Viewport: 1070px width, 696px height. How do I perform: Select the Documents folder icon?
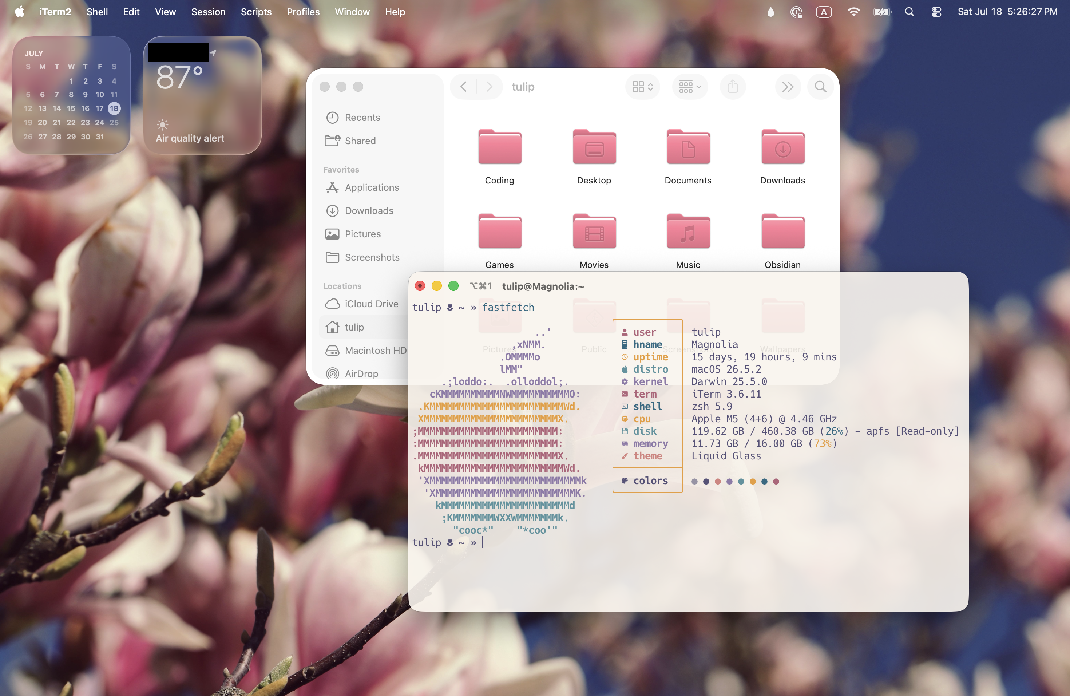coord(688,147)
